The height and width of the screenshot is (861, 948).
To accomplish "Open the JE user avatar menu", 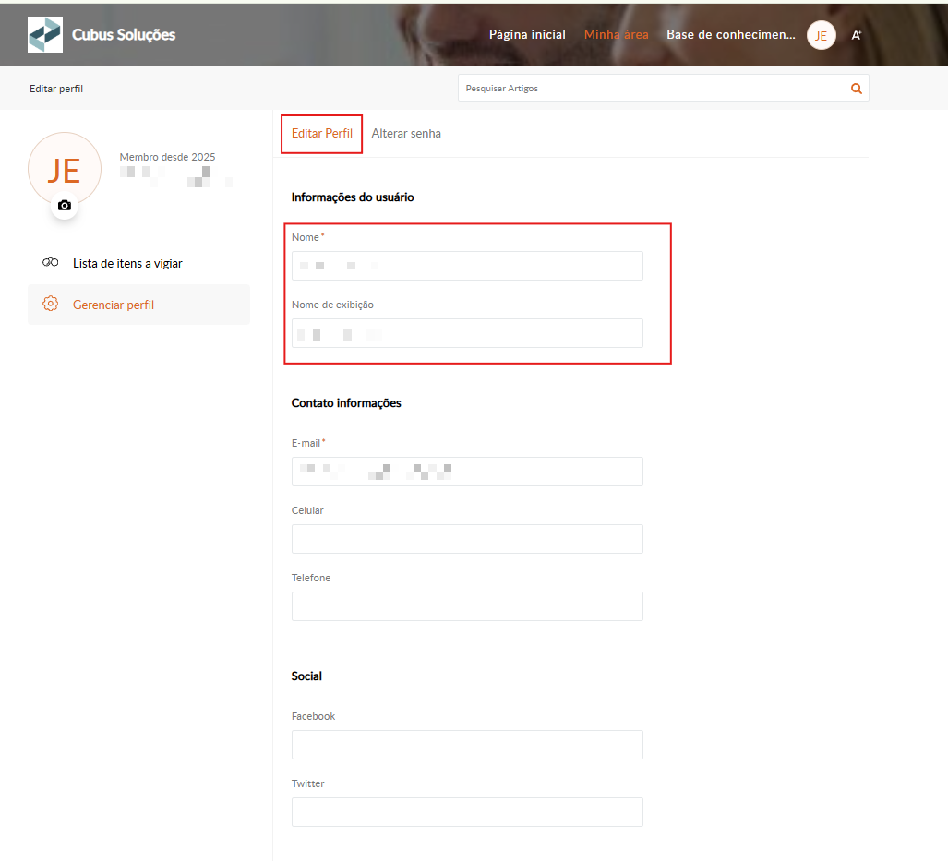I will 821,35.
